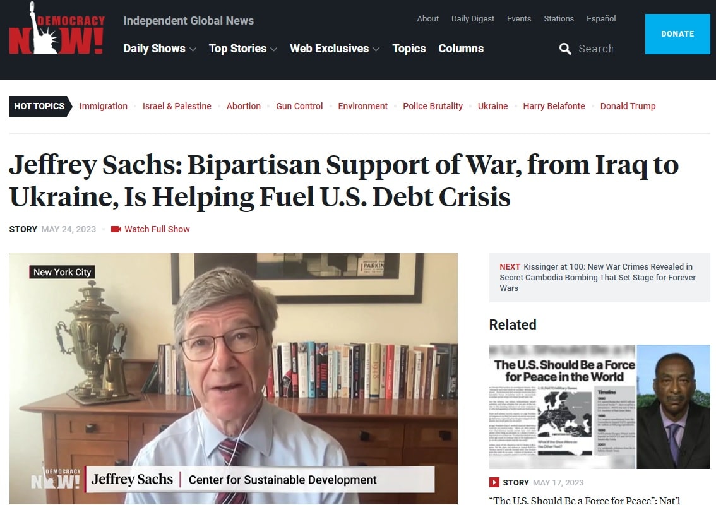
Task: Switch to the Español version
Action: pyautogui.click(x=601, y=19)
